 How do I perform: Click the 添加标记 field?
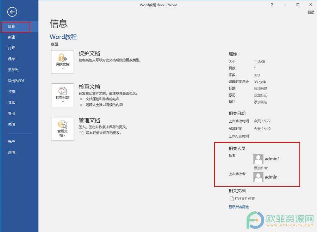tap(261, 95)
